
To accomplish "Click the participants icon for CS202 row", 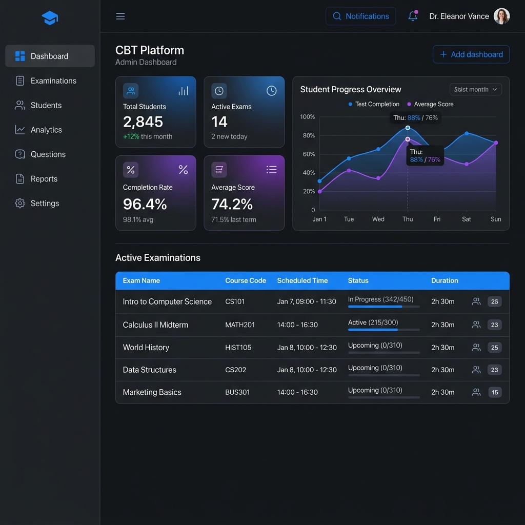I will [476, 370].
